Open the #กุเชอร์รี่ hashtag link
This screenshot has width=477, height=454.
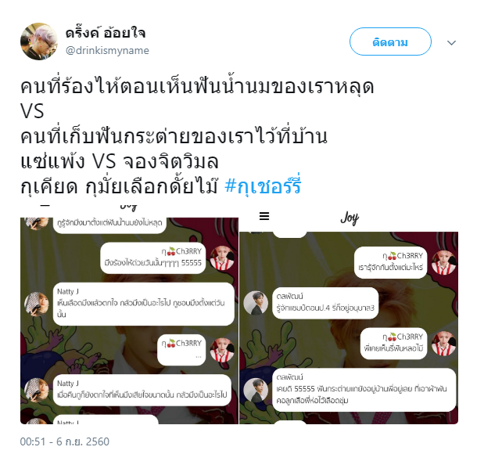click(263, 186)
